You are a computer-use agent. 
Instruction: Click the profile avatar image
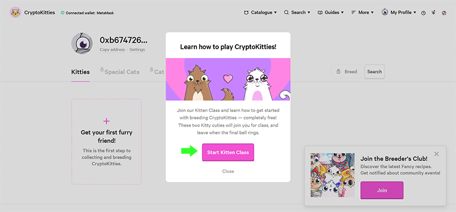82,44
